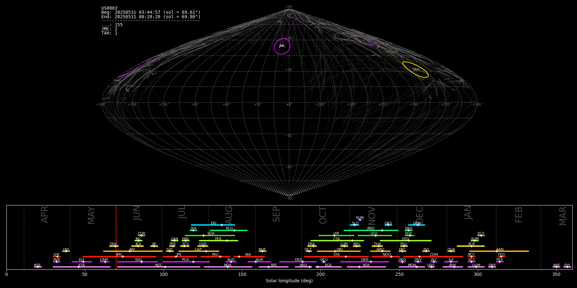577x288 pixels.
Task: Select the pink NZC activity bar
Action: [159, 267]
